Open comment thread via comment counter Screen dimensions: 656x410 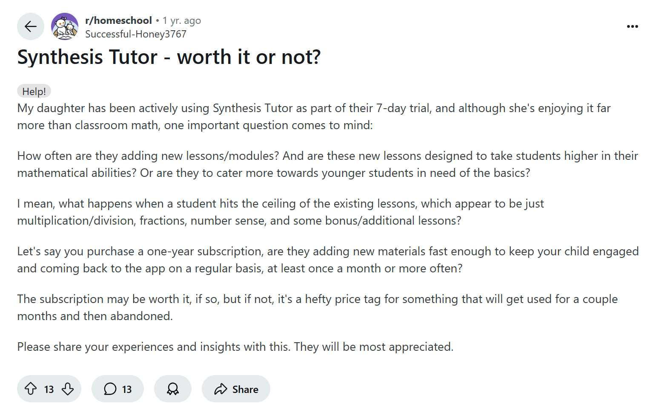click(x=117, y=389)
